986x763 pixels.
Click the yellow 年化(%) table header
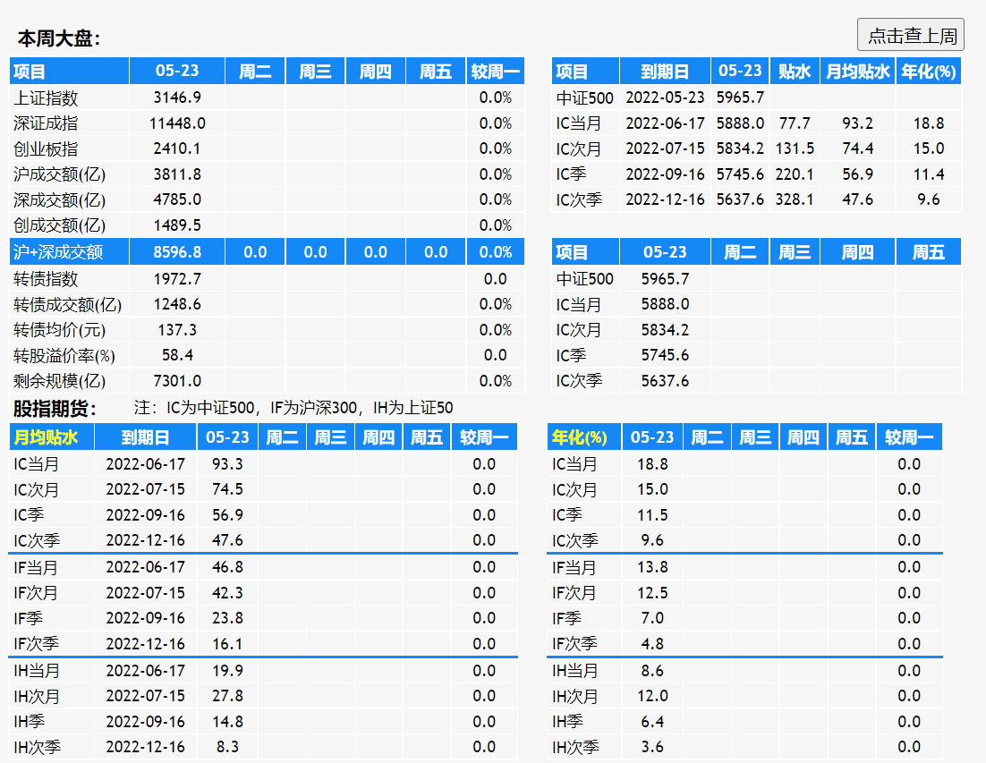point(580,437)
